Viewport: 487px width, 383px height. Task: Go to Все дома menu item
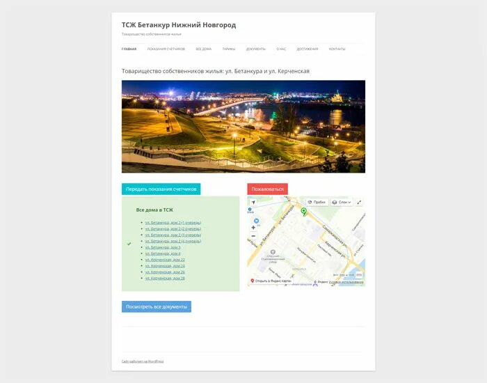pos(203,49)
